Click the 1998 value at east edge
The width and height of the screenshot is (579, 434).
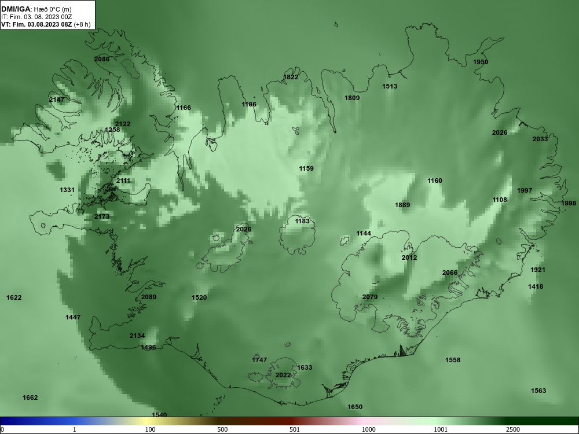569,203
